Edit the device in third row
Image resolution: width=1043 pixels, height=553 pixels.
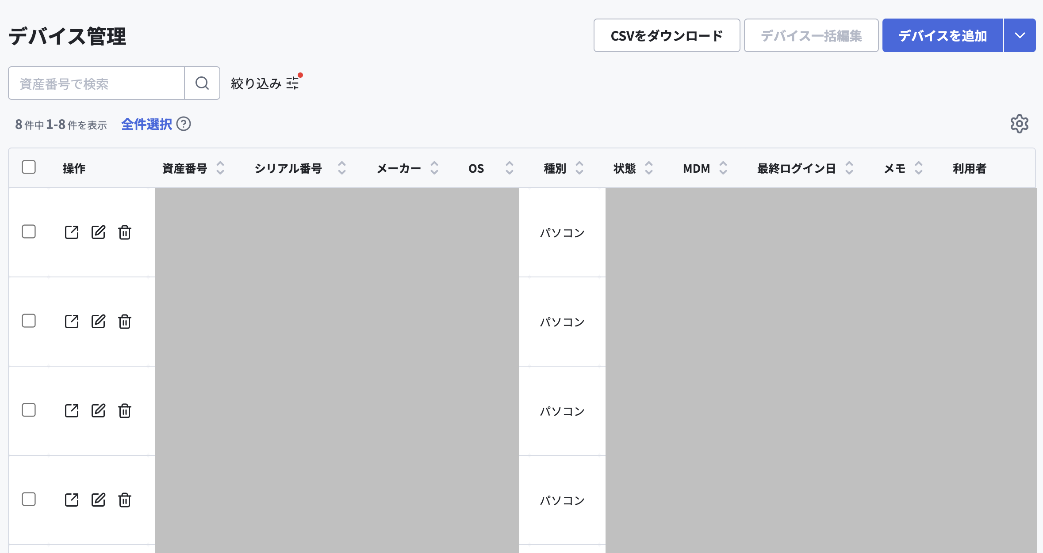click(98, 410)
